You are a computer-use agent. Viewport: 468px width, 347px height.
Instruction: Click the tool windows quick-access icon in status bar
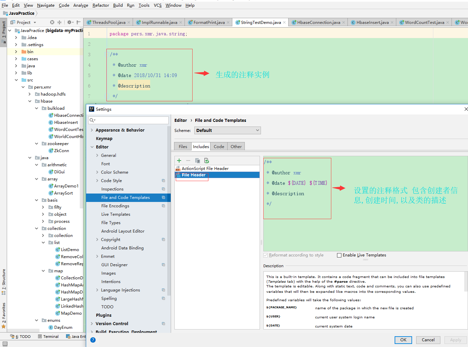point(5,344)
